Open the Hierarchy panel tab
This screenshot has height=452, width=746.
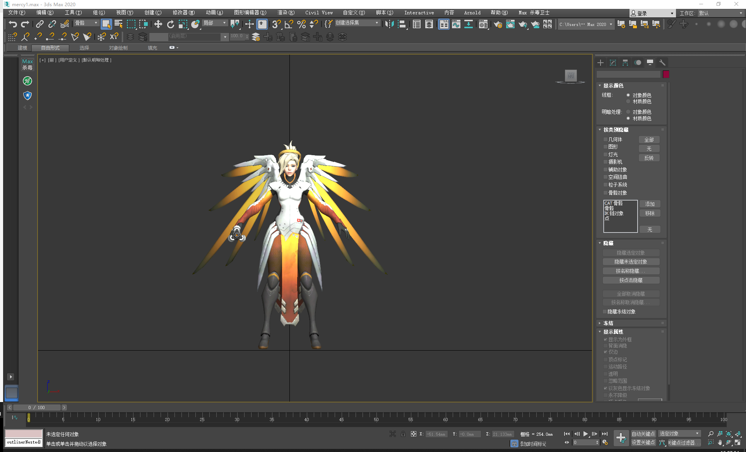pyautogui.click(x=625, y=63)
